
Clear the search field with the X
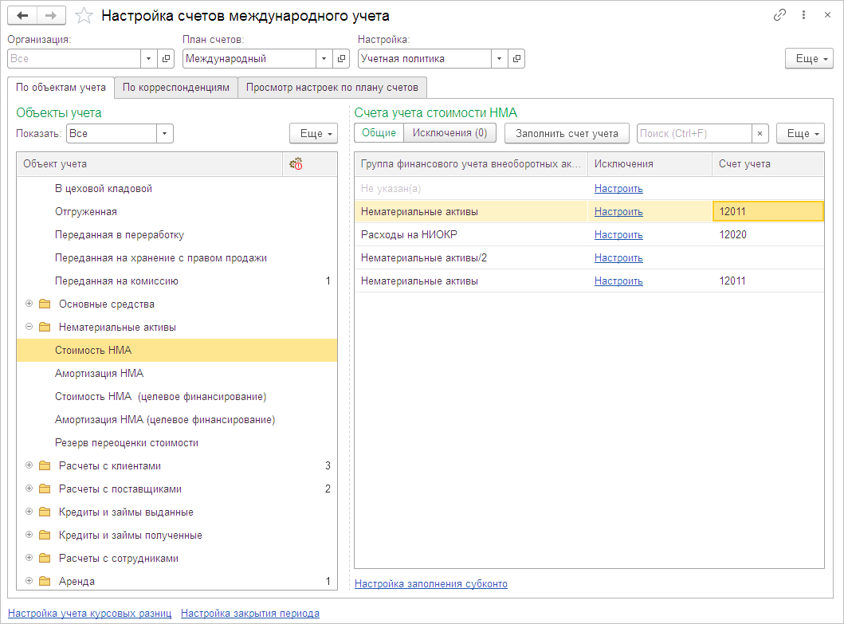760,134
